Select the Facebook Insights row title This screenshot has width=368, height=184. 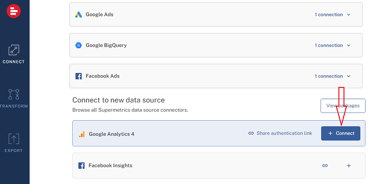[x=110, y=166]
